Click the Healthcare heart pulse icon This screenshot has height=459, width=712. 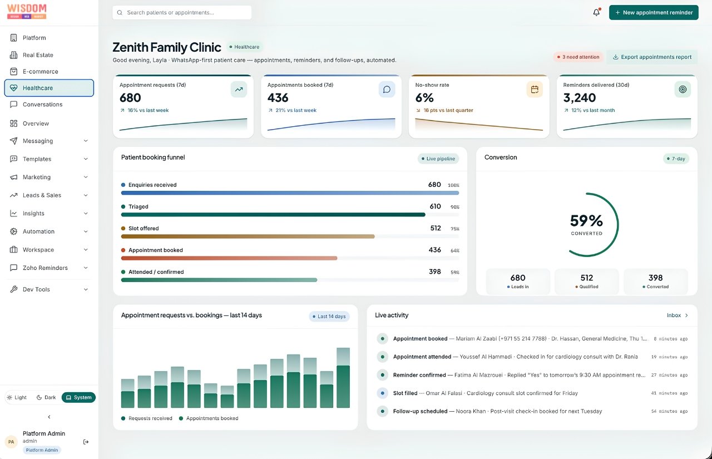click(13, 88)
